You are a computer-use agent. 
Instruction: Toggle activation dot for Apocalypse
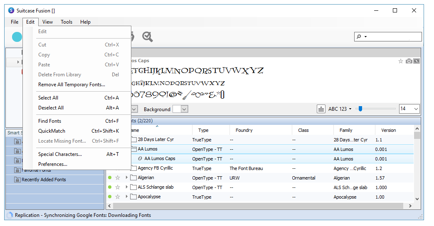110,197
